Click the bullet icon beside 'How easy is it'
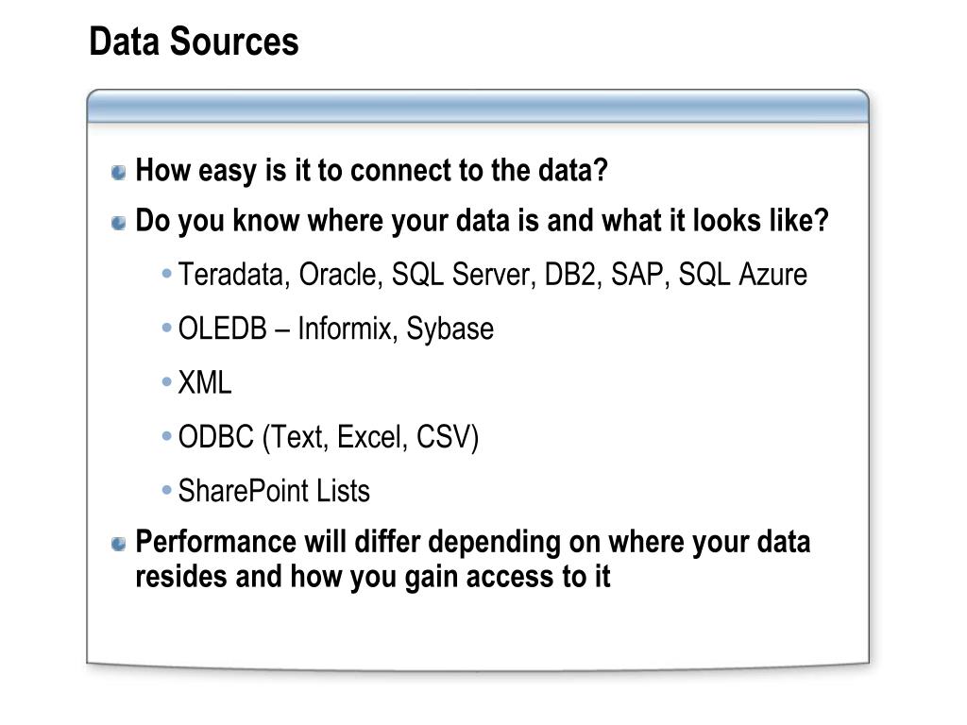Viewport: 967px width, 725px height. click(x=118, y=173)
